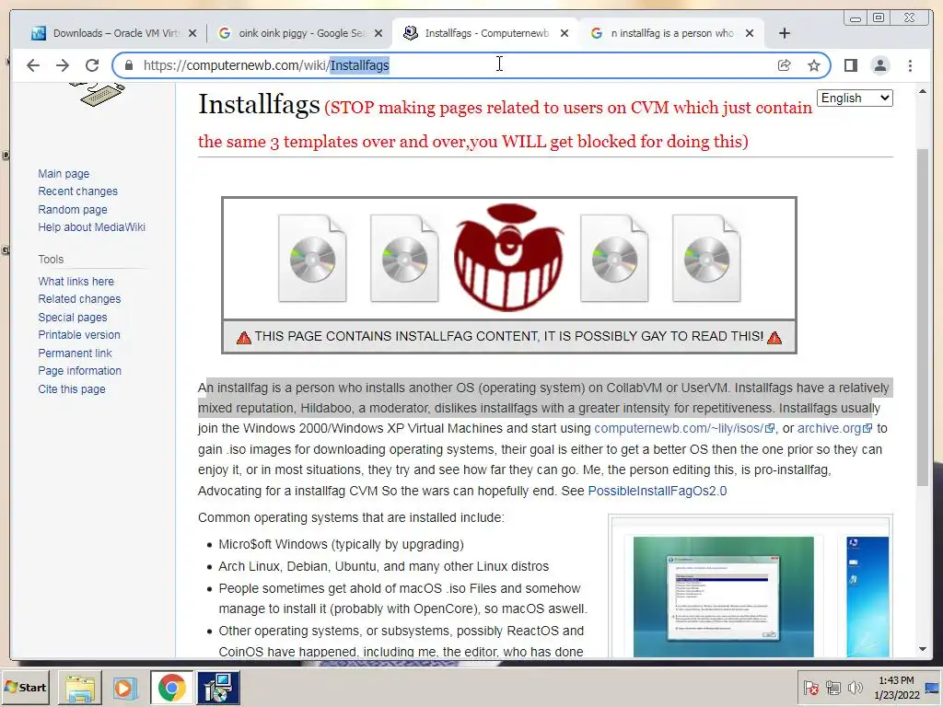Open Windows Explorer from the taskbar
The height and width of the screenshot is (707, 943).
pyautogui.click(x=80, y=688)
